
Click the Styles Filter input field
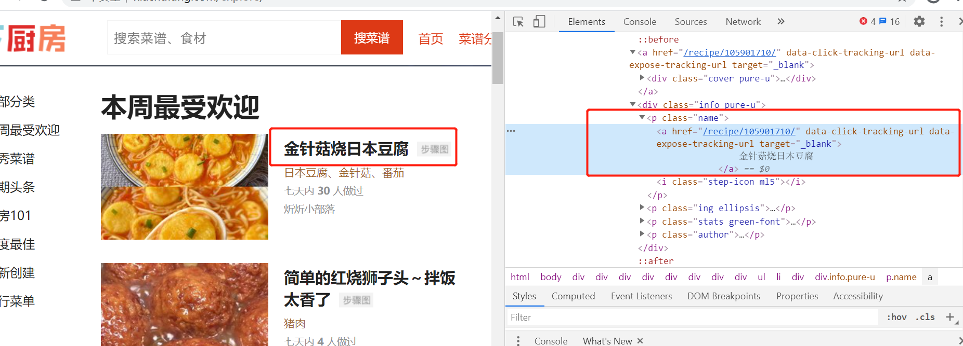[x=692, y=317]
